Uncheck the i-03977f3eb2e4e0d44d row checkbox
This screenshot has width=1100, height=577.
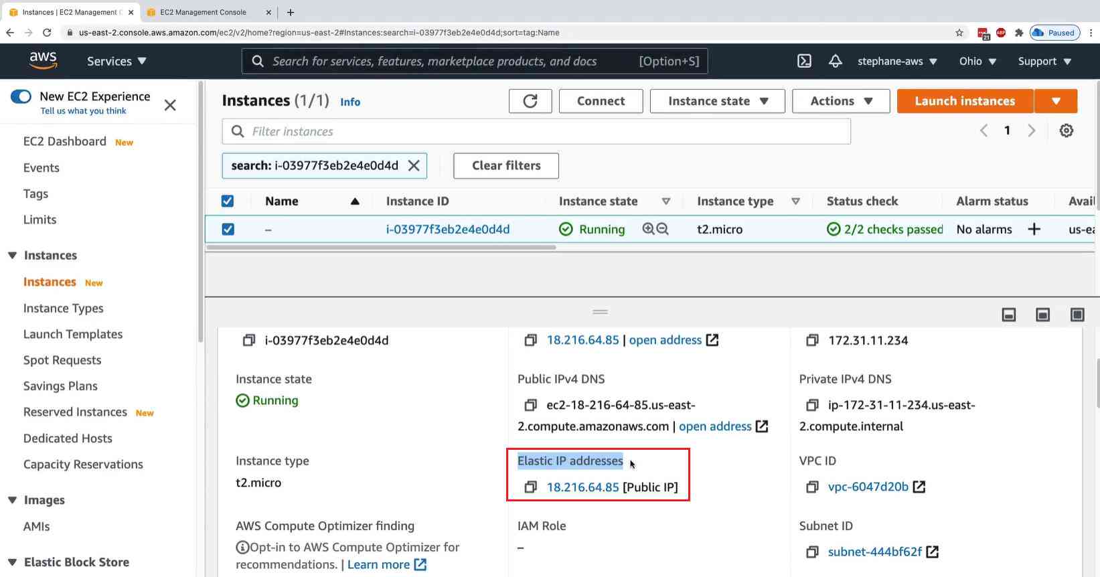pos(228,229)
